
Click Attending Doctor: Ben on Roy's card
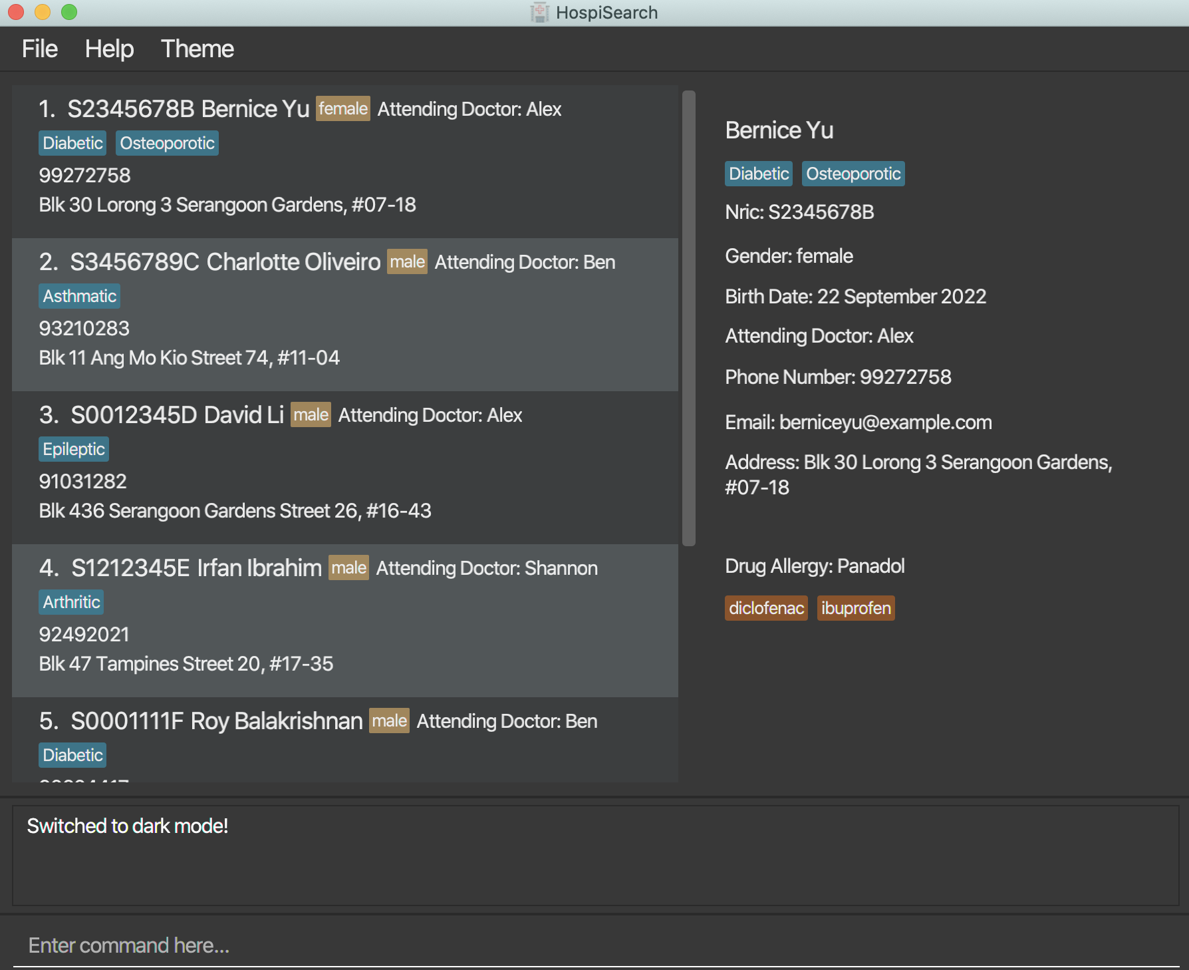[x=507, y=721]
